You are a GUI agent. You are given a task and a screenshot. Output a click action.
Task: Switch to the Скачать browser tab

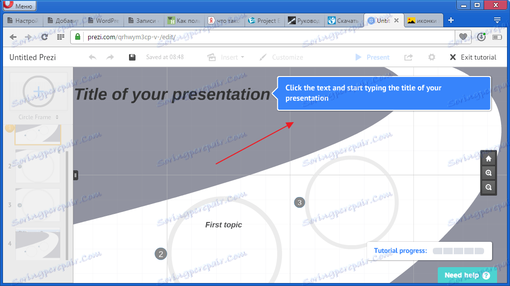[x=344, y=21]
